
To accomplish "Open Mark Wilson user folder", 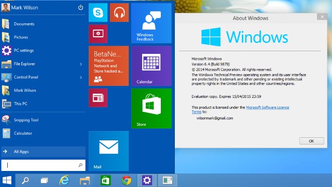I will click(43, 90).
